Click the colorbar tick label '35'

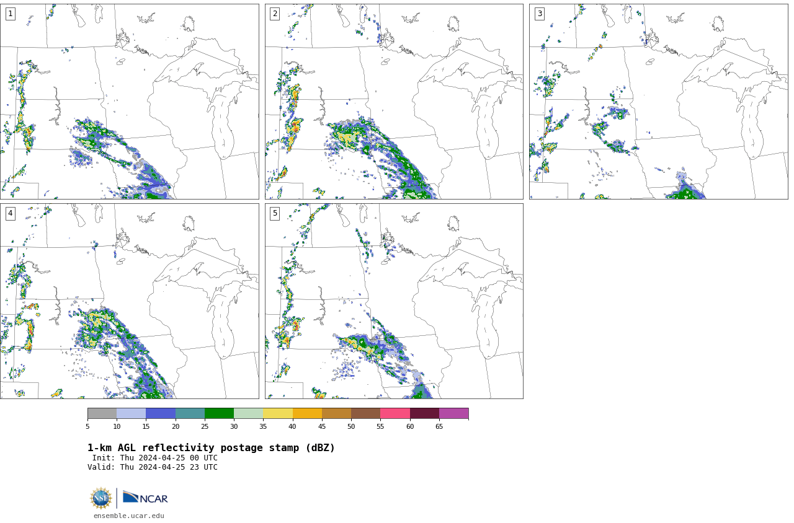point(263,426)
